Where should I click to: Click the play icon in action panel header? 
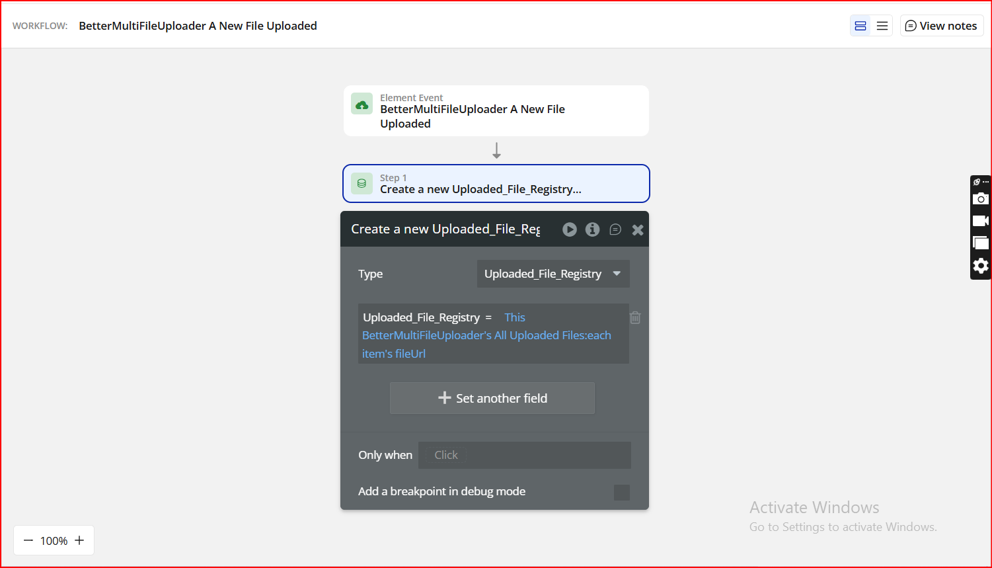569,229
